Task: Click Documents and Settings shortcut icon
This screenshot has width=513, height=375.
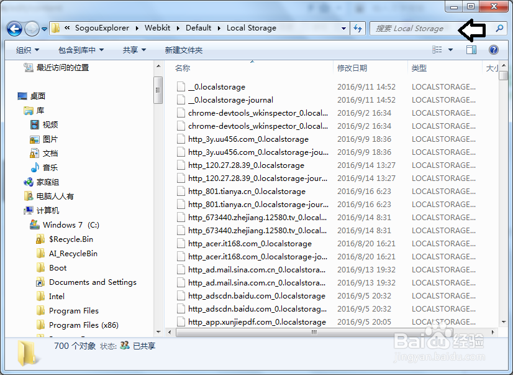Action: [40, 282]
